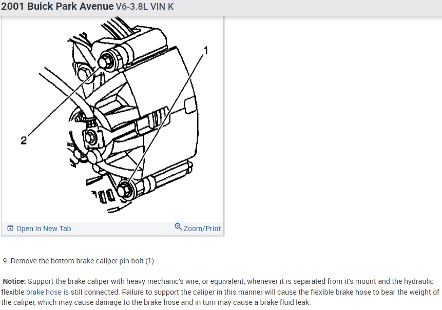This screenshot has height=310, width=442.
Task: Click the 2001 Buick Park Avenue title
Action: click(57, 7)
